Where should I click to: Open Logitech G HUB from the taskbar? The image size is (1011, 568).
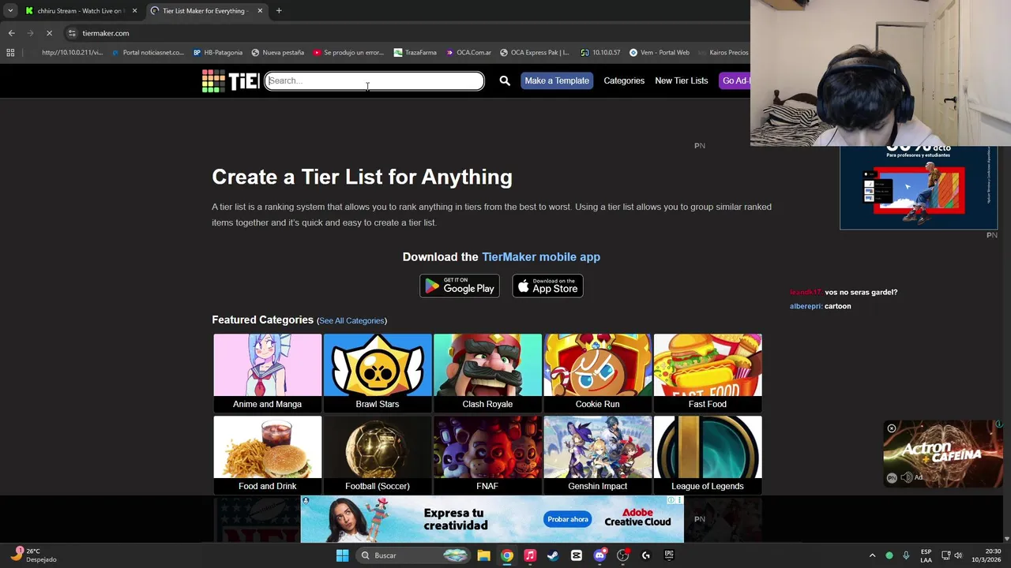click(x=646, y=555)
